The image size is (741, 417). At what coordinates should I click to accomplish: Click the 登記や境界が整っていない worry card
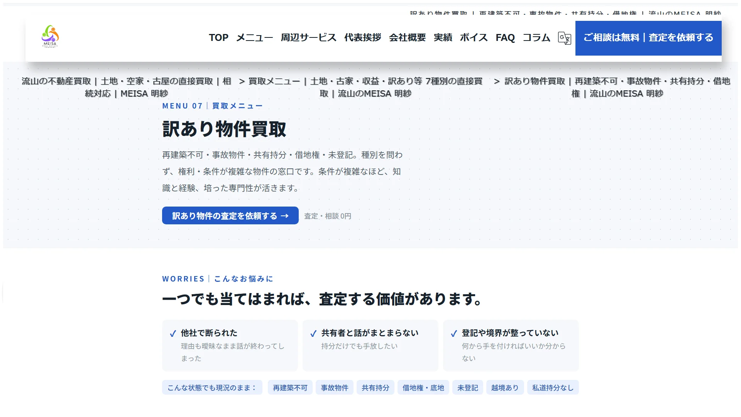tap(511, 346)
